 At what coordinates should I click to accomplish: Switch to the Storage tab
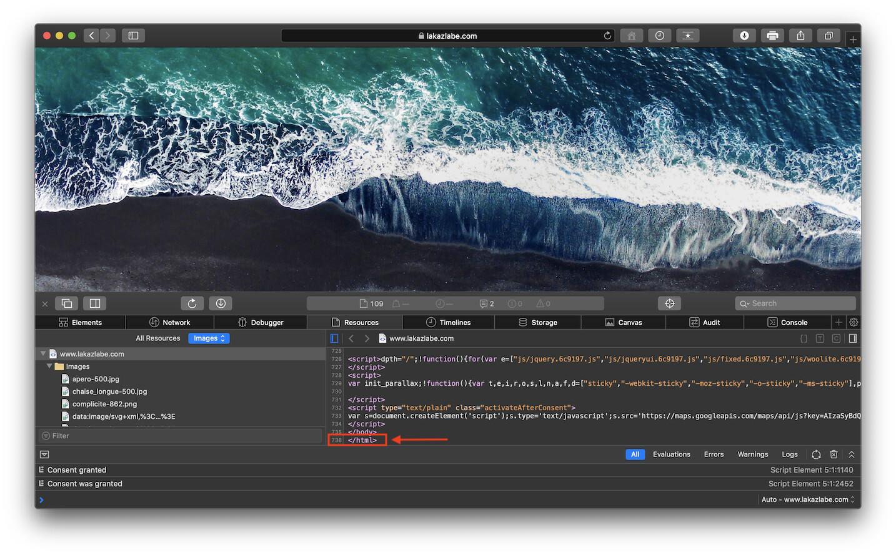[538, 322]
